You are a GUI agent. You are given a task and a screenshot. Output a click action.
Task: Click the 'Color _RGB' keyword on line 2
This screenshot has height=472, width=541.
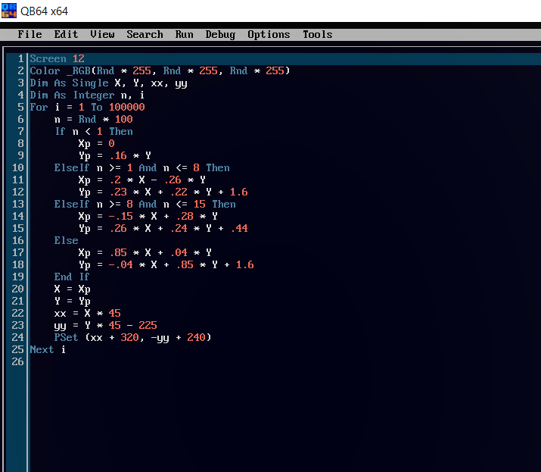tap(60, 70)
